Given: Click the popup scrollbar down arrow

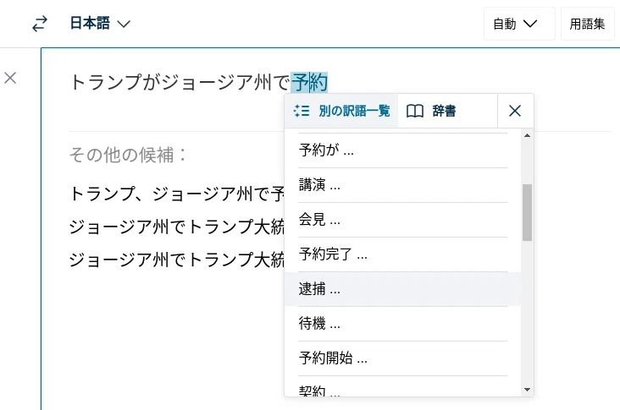Looking at the screenshot, I should pos(527,390).
